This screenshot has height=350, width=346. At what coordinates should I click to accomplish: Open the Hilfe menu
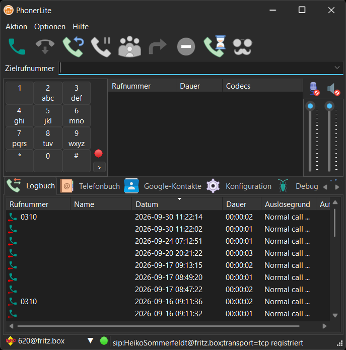(x=81, y=27)
